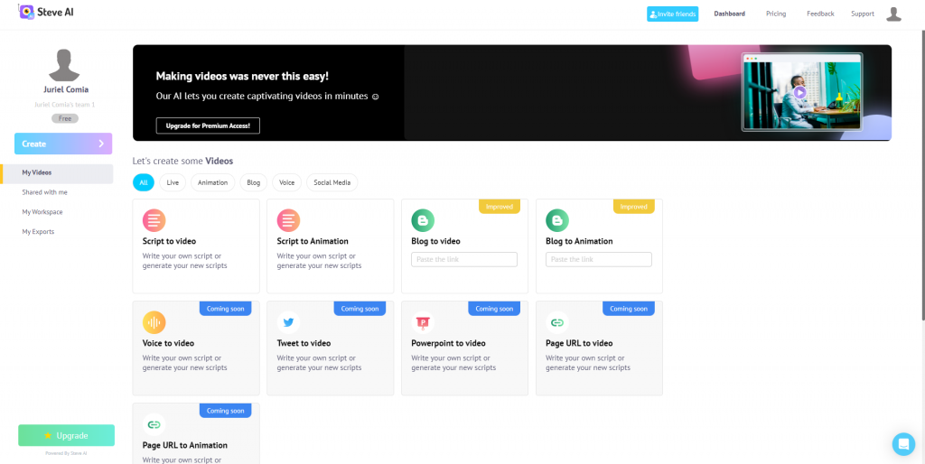Click Juriel Comia's team 1 text
Viewport: 925px width, 464px height.
point(65,105)
